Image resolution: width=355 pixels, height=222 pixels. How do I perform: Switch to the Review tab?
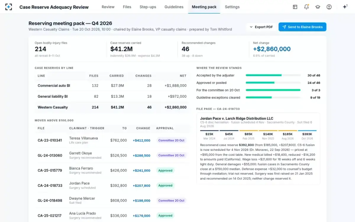[108, 7]
